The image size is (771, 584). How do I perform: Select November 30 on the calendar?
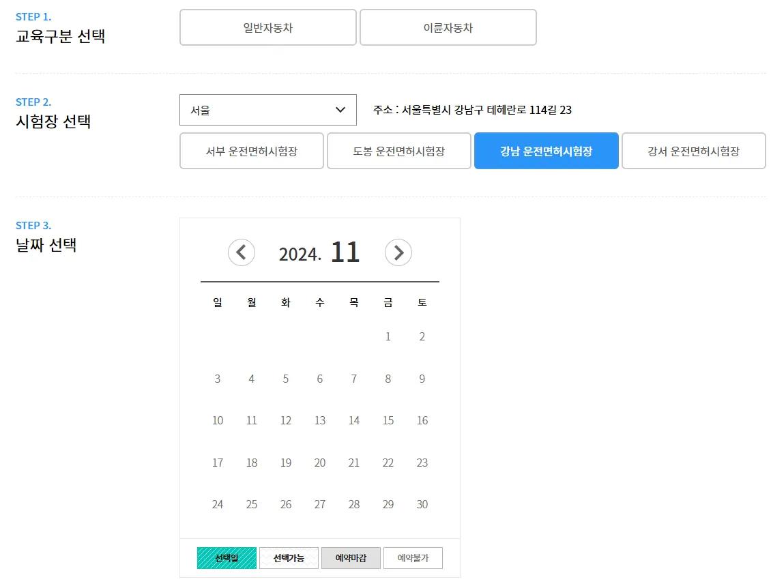[x=422, y=504]
